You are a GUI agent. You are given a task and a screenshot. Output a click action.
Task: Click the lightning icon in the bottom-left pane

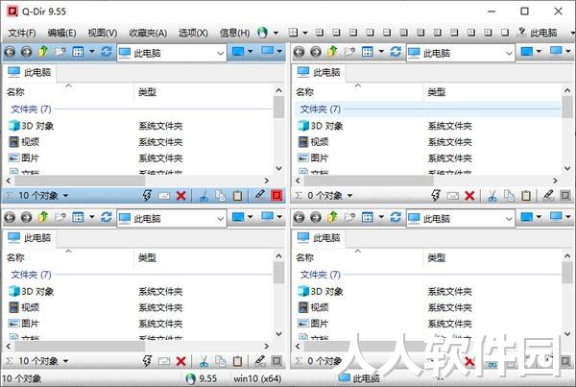(147, 361)
